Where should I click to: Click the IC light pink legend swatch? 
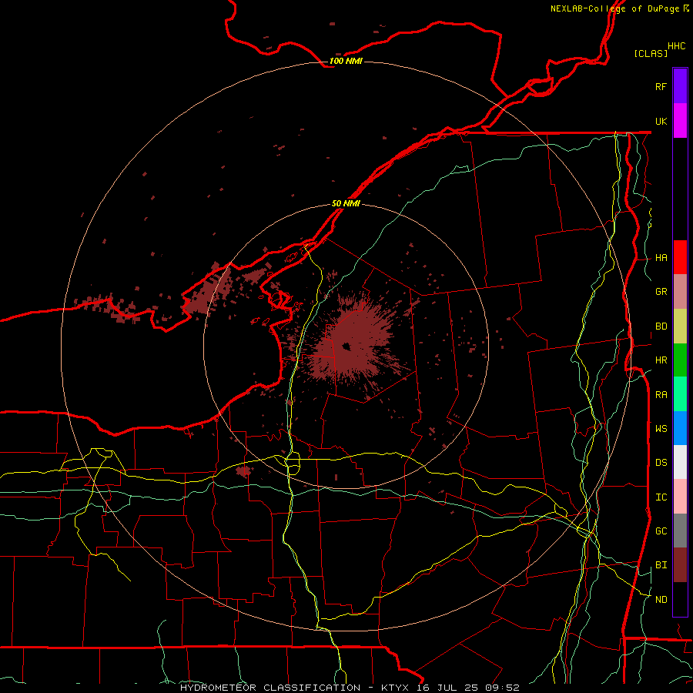[680, 497]
